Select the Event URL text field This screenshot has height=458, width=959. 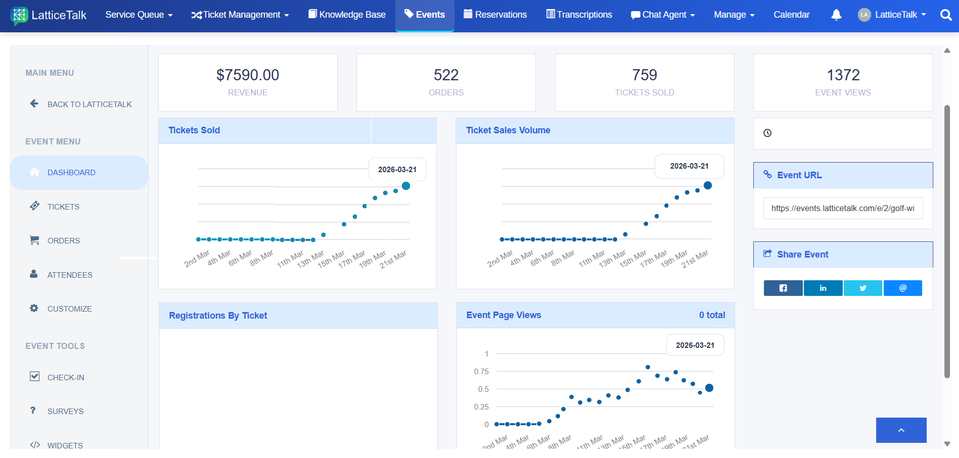[842, 208]
